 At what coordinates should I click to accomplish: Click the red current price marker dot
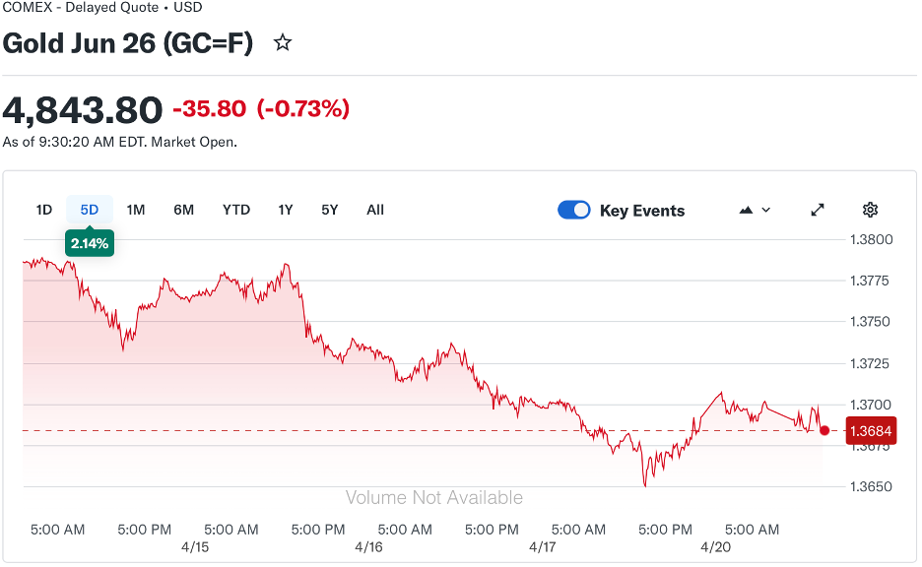pos(824,430)
